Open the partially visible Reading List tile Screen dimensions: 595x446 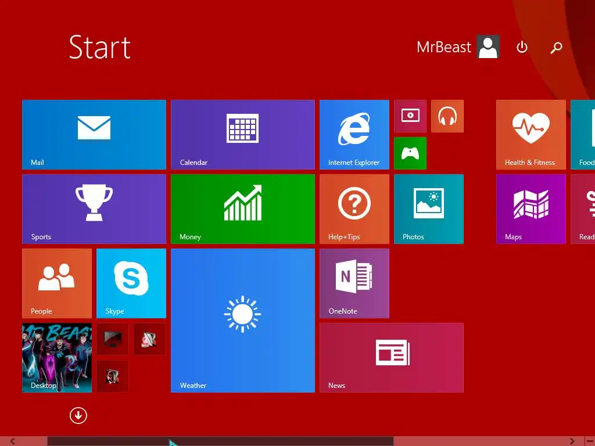point(583,209)
